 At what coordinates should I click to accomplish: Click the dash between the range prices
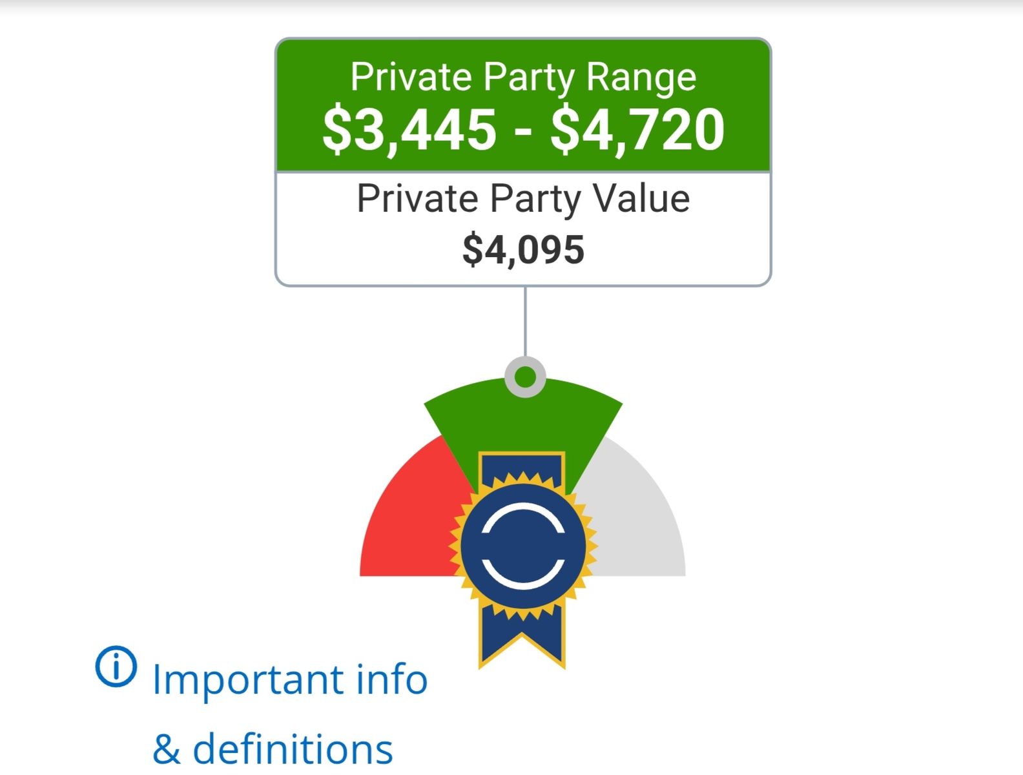(524, 130)
